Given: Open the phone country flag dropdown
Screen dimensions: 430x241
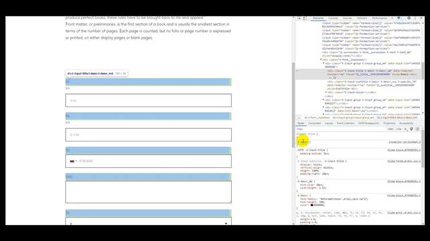Looking at the screenshot, I should click(73, 161).
